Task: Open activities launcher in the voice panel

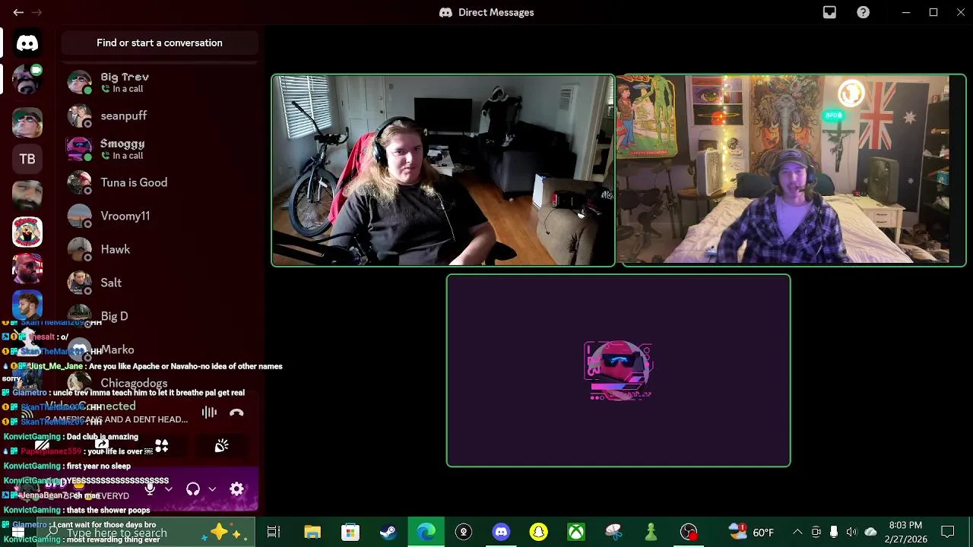Action: point(161,446)
